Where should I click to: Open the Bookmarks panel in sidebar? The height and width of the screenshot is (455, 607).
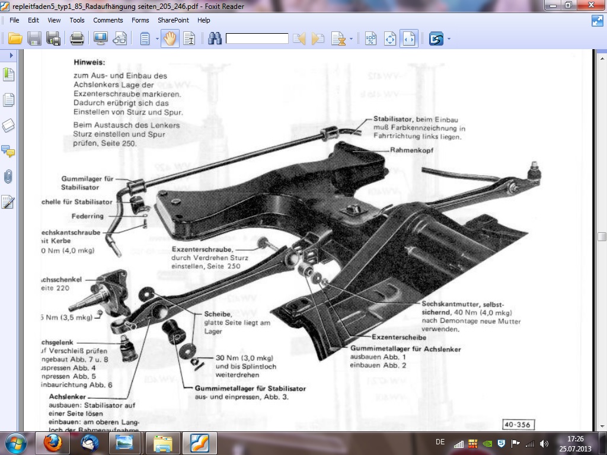click(8, 75)
